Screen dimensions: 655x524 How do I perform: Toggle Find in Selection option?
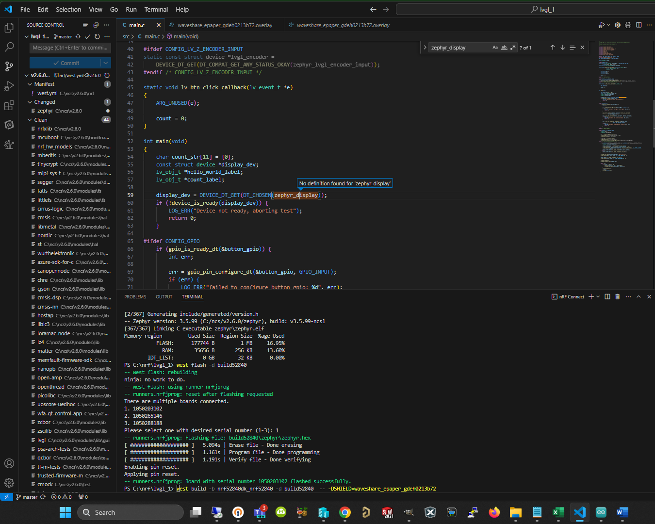(573, 47)
